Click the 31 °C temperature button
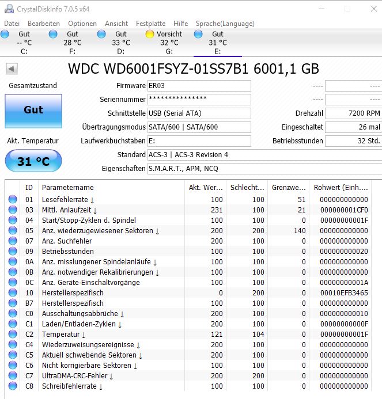Screen dimensions: 382x399 [x=33, y=161]
